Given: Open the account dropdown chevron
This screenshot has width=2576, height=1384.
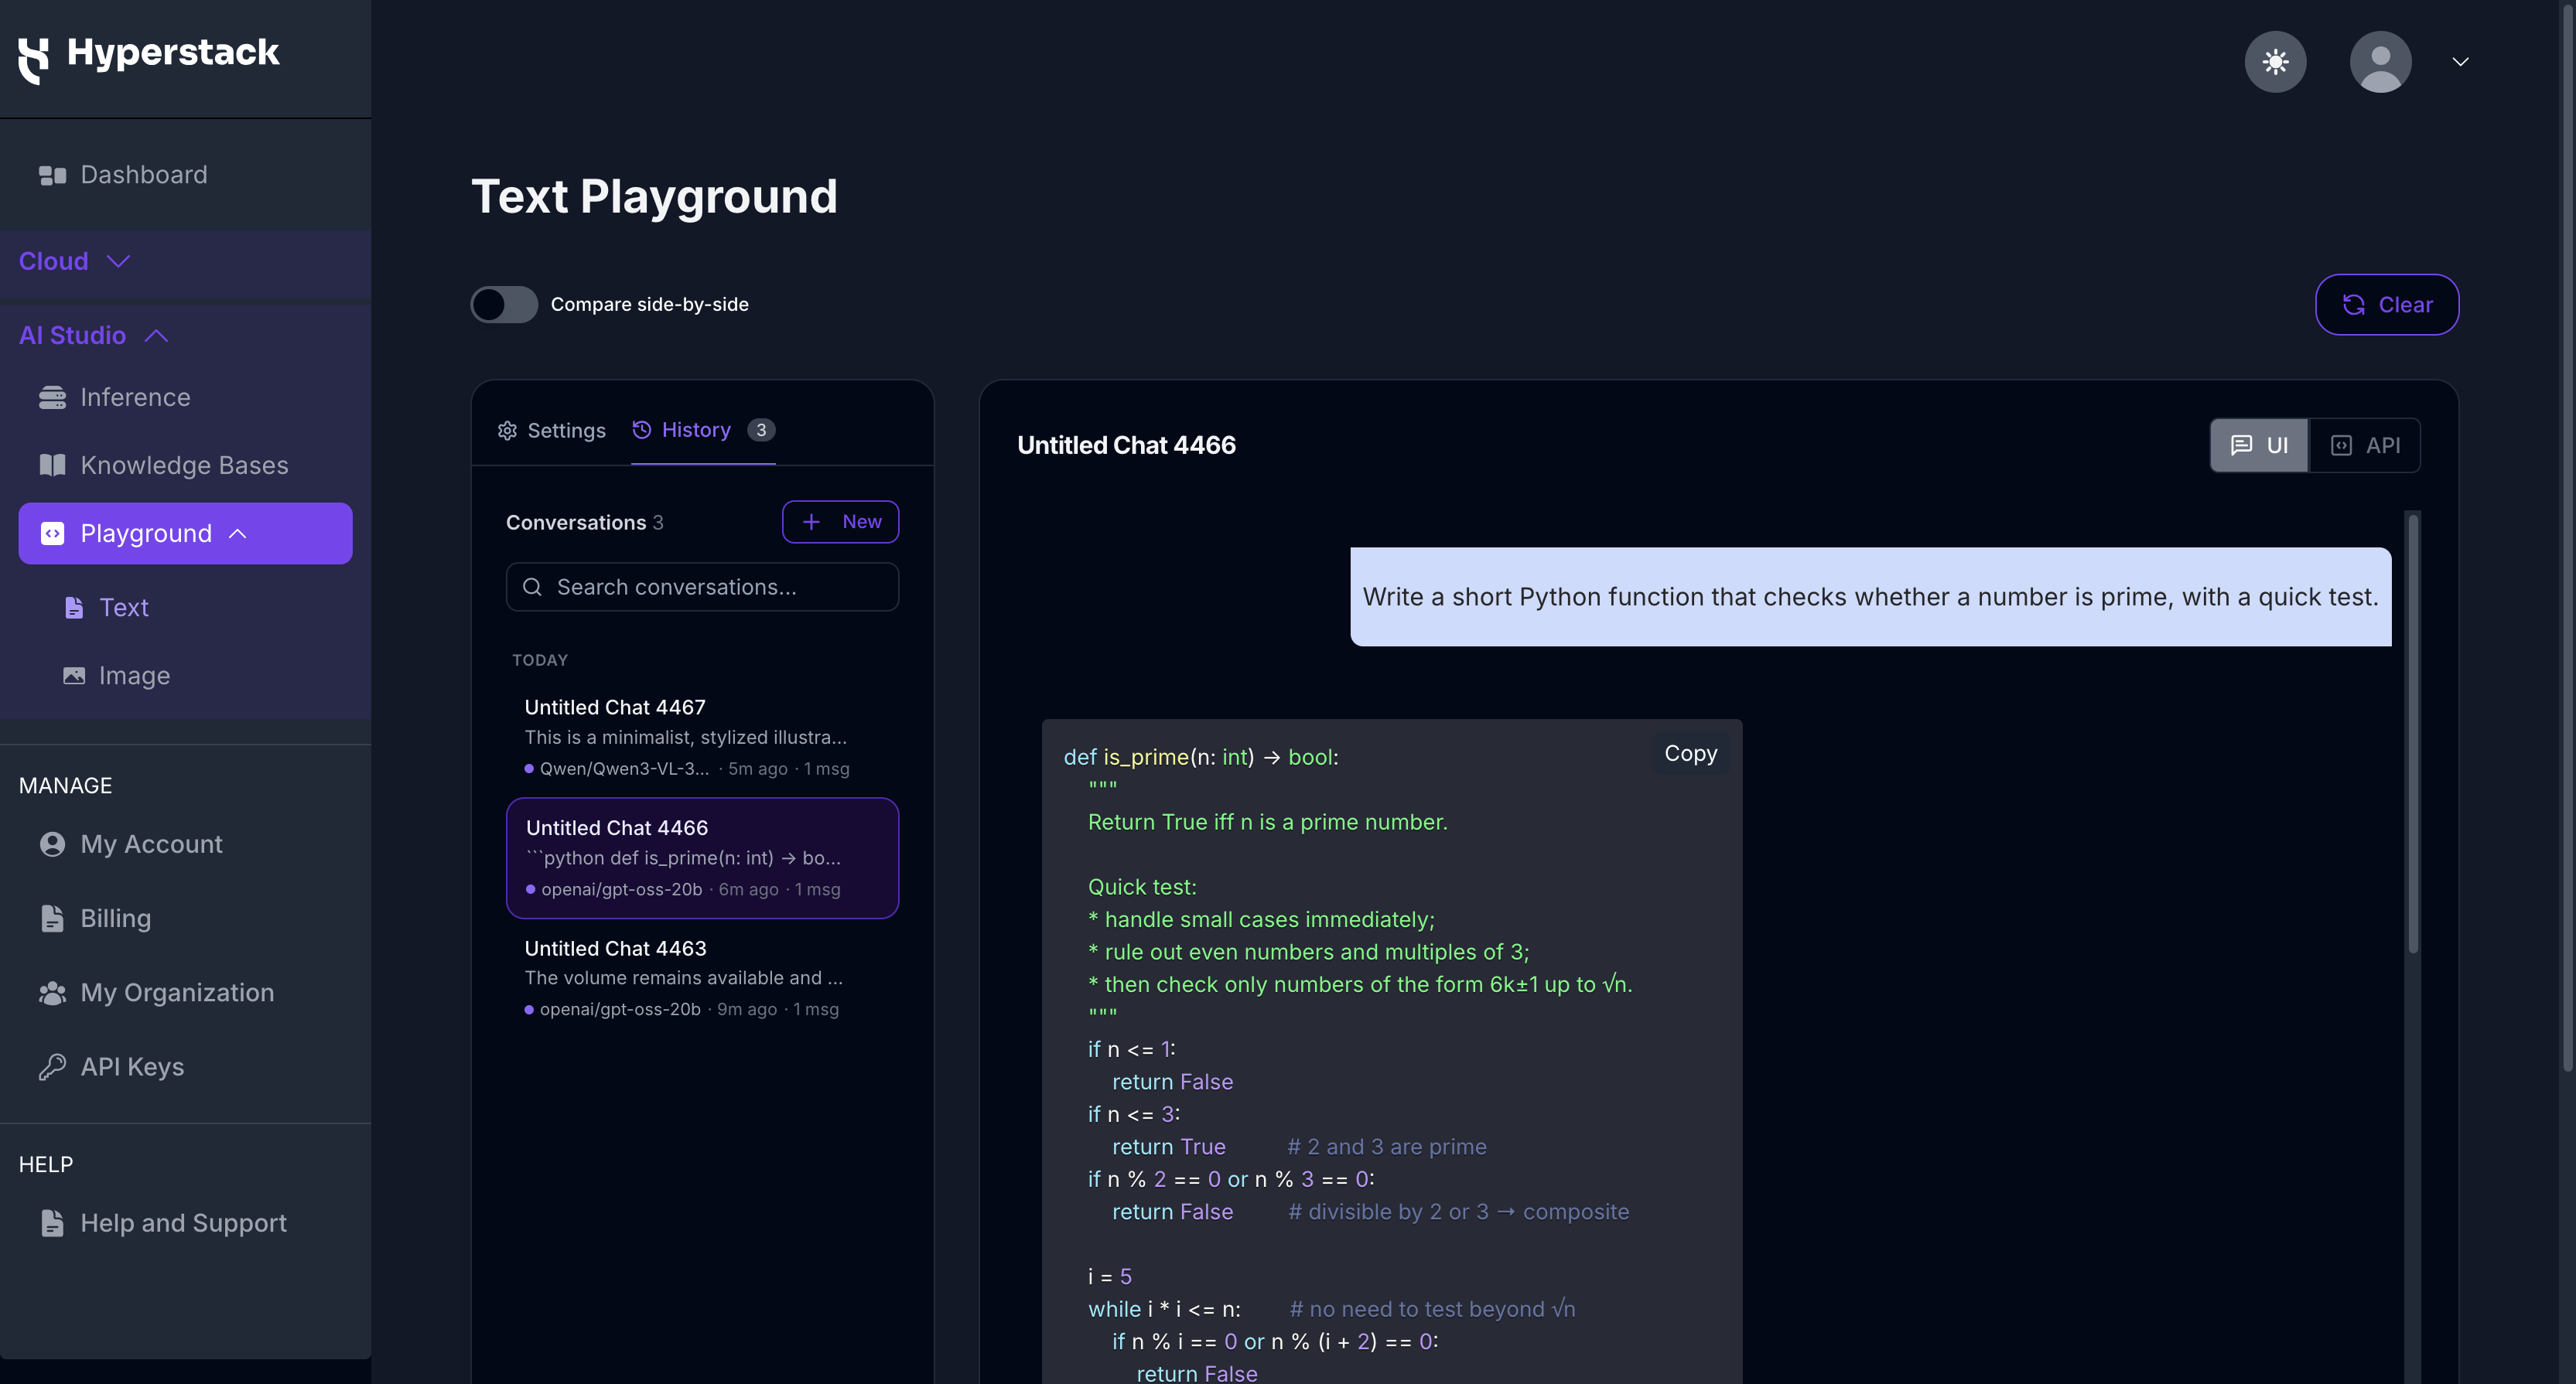Looking at the screenshot, I should coord(2460,62).
